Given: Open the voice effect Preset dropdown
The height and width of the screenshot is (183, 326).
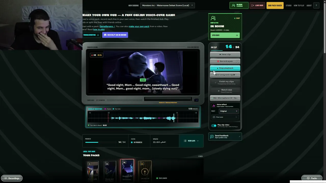Looking at the screenshot, I should click(229, 111).
